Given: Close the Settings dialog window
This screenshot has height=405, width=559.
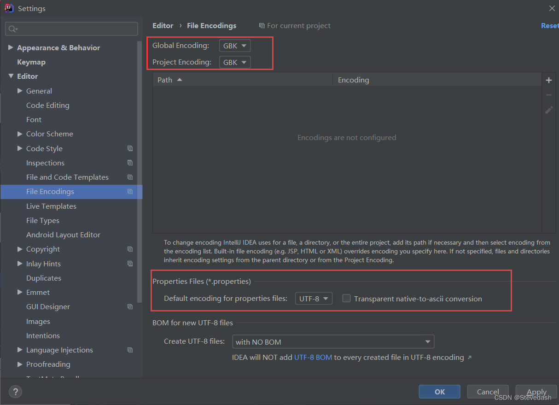Looking at the screenshot, I should 552,8.
